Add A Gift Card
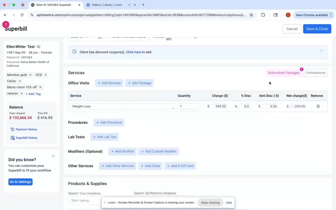The width and height of the screenshot is (336, 210). 180,166
